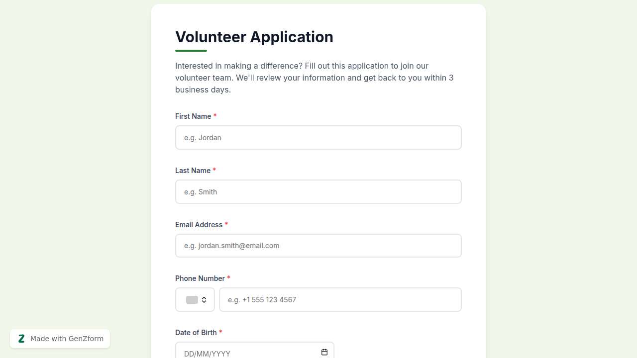
Task: Click the Volunteer Application heading
Action: click(x=254, y=37)
